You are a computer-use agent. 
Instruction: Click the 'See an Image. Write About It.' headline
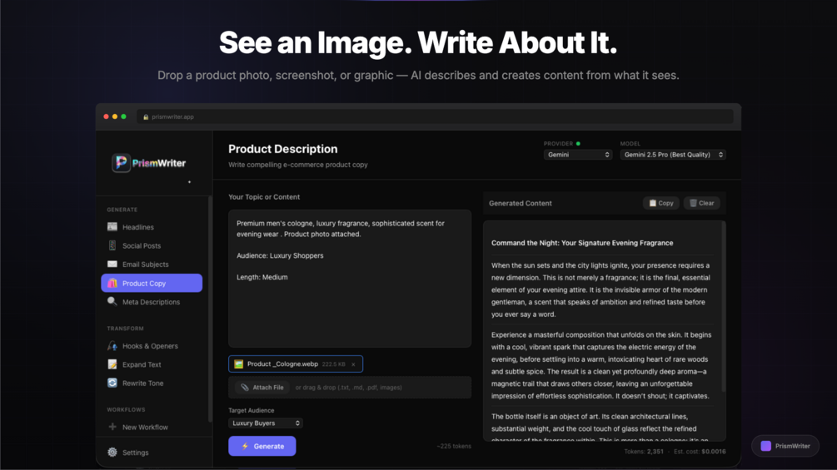(x=418, y=42)
